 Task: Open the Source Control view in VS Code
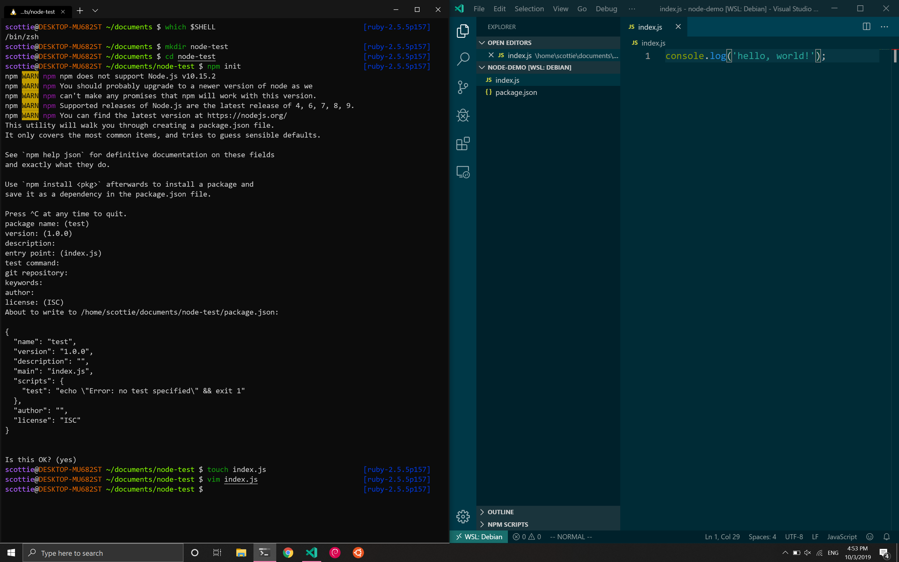(x=463, y=87)
